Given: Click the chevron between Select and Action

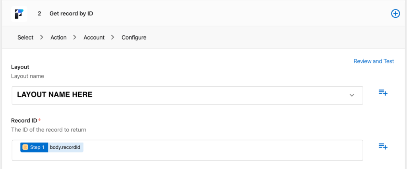Looking at the screenshot, I should (x=42, y=38).
